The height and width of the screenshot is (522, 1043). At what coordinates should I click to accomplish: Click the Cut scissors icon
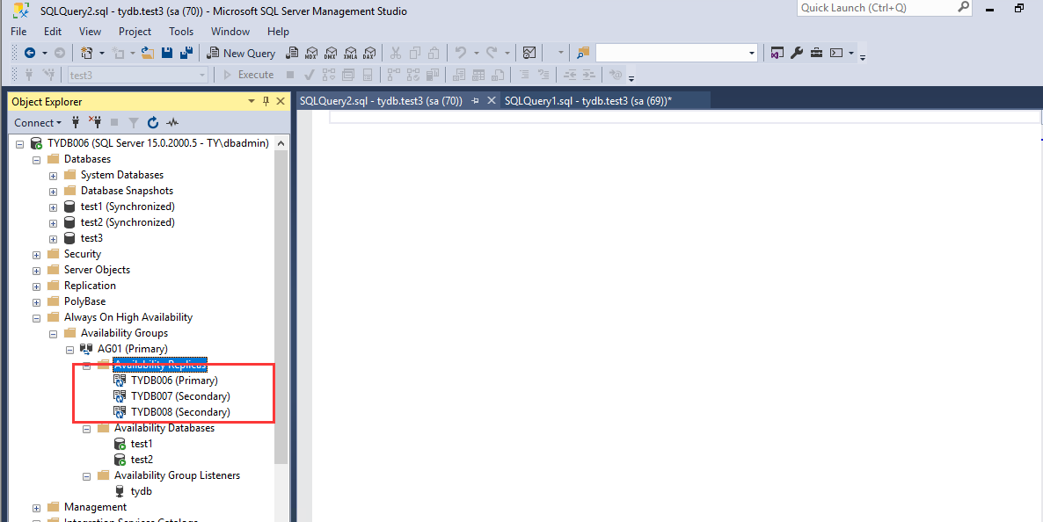click(x=395, y=53)
